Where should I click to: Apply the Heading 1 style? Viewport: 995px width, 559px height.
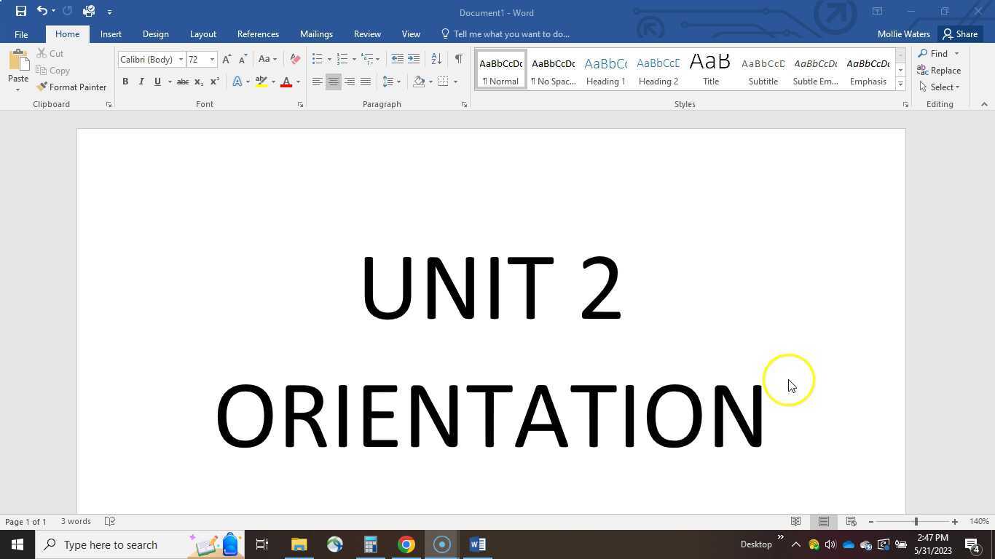coord(605,70)
